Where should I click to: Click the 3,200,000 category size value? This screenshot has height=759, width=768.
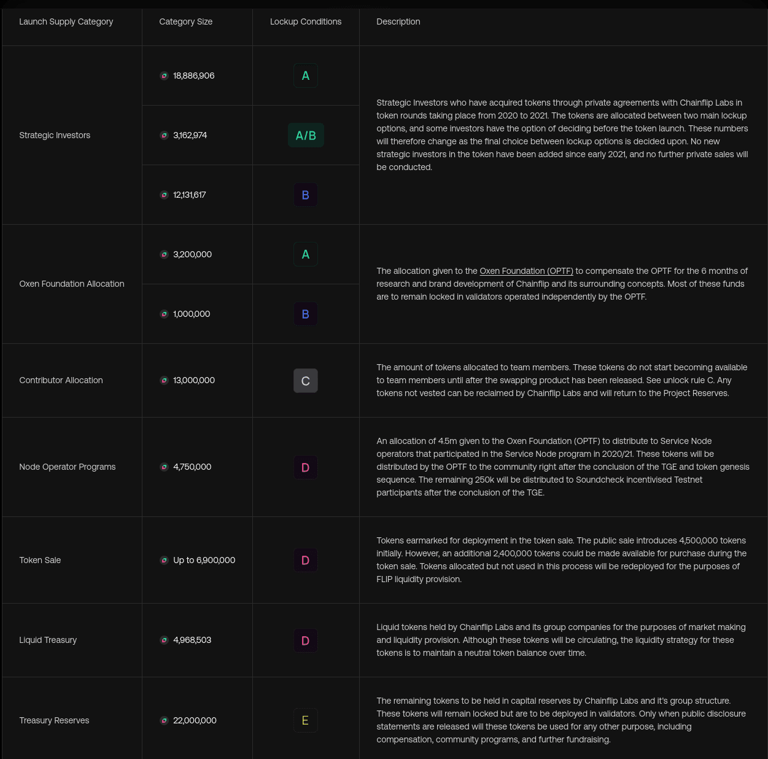193,254
